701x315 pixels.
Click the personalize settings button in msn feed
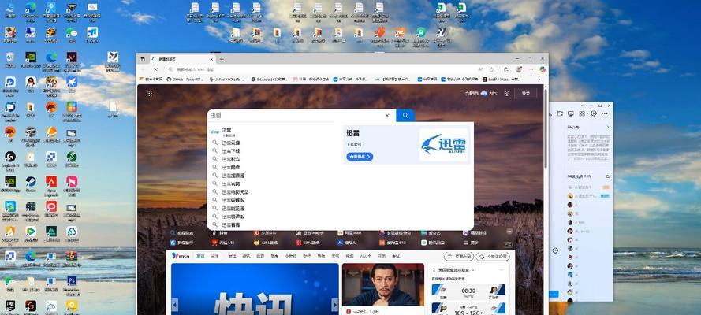[493, 257]
